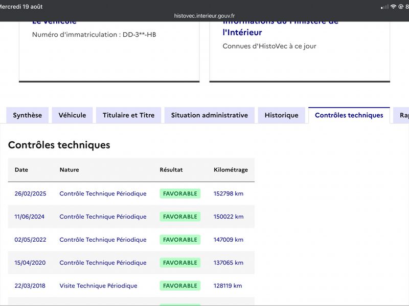The width and height of the screenshot is (409, 306).
Task: Click the date 02/05/2022
Action: tap(30, 240)
